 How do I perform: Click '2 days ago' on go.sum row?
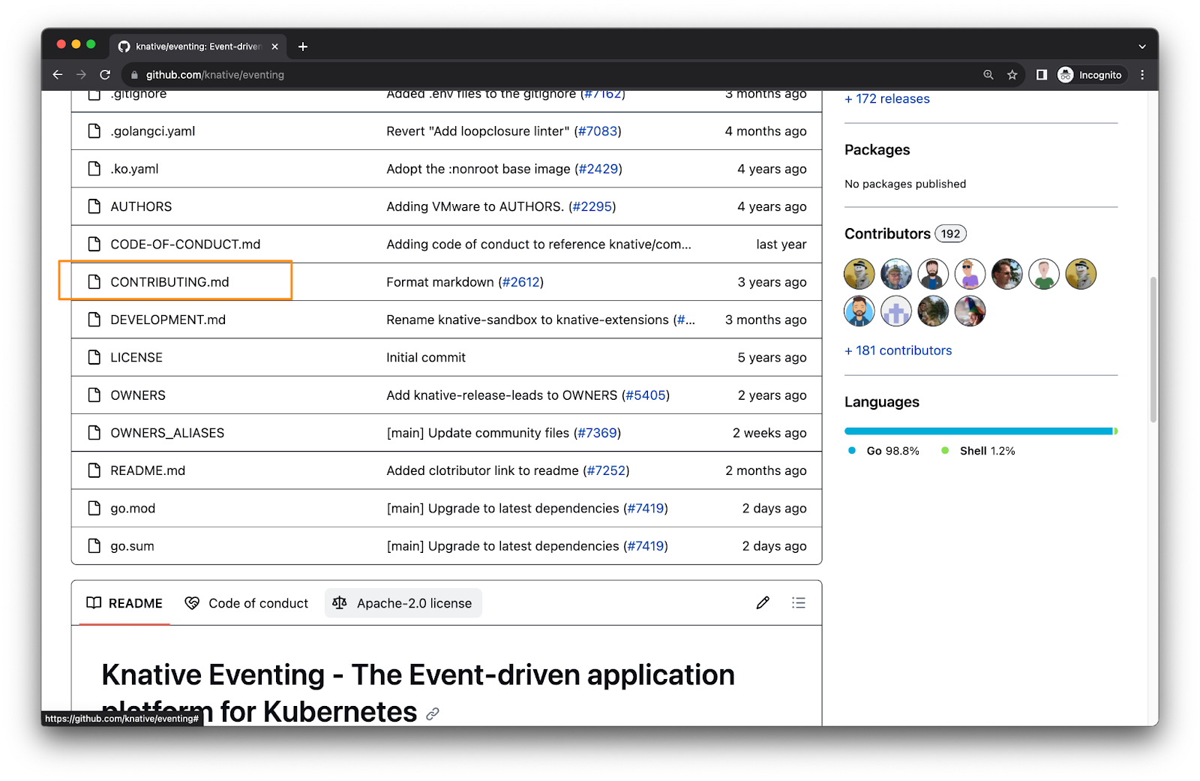(x=775, y=546)
